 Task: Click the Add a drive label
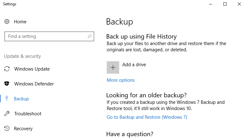click(134, 65)
